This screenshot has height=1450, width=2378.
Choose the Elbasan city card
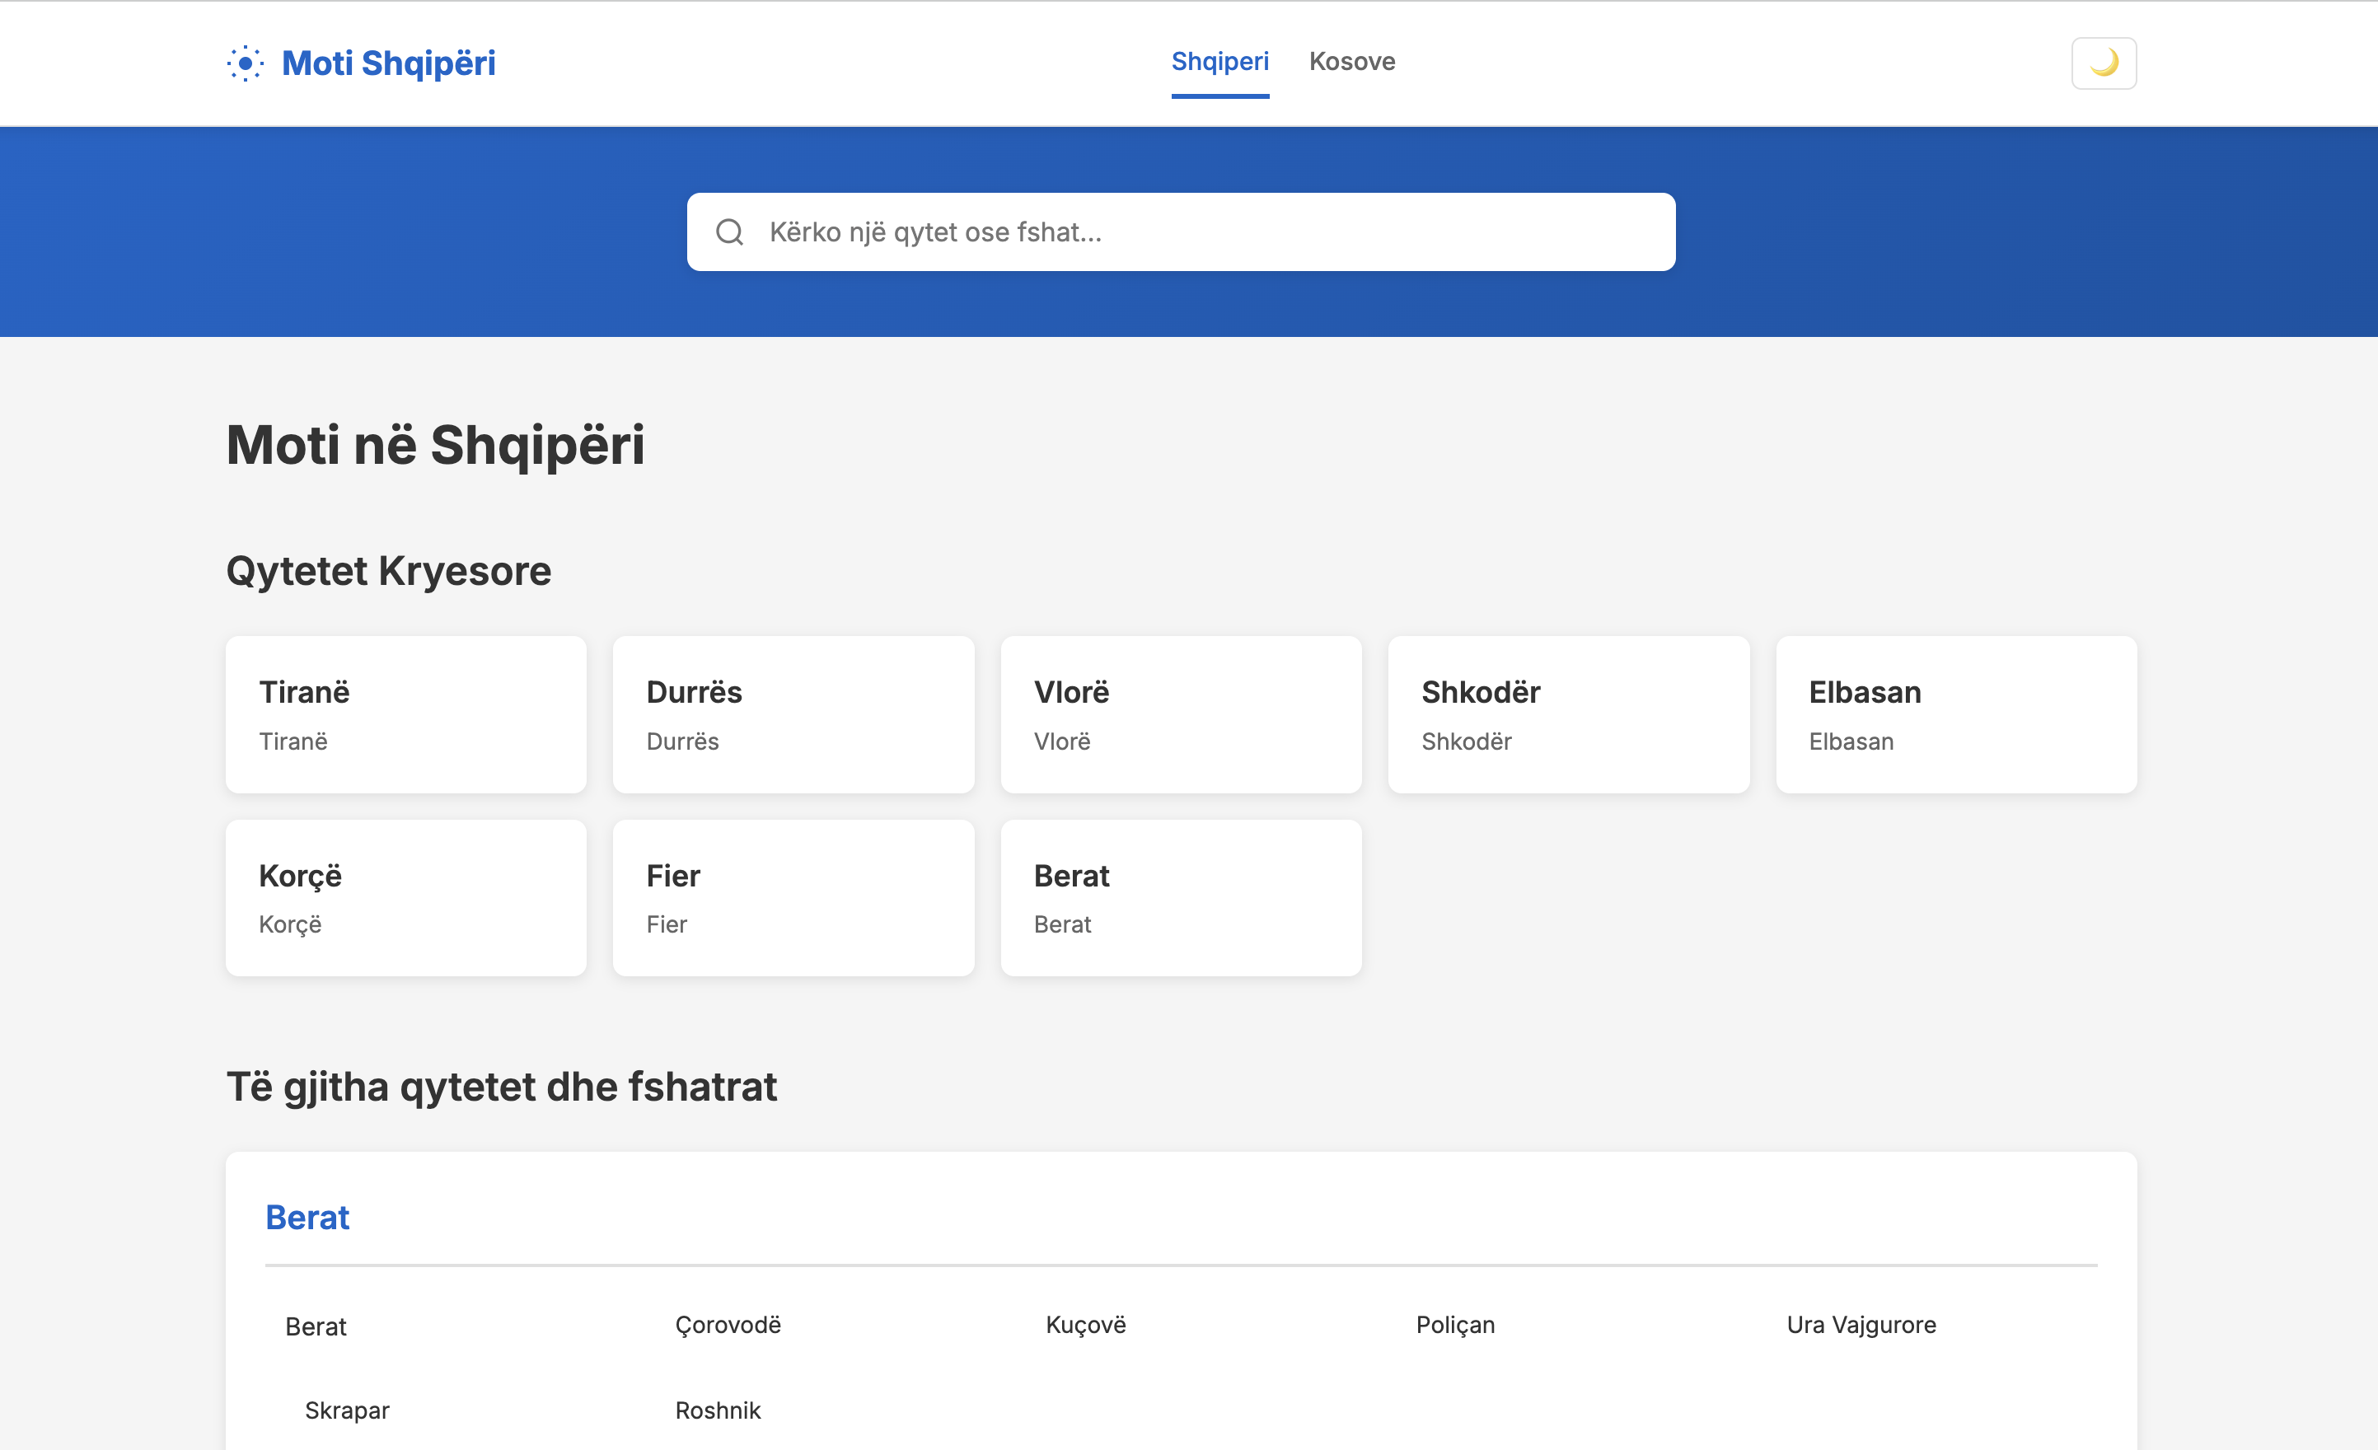tap(1955, 714)
